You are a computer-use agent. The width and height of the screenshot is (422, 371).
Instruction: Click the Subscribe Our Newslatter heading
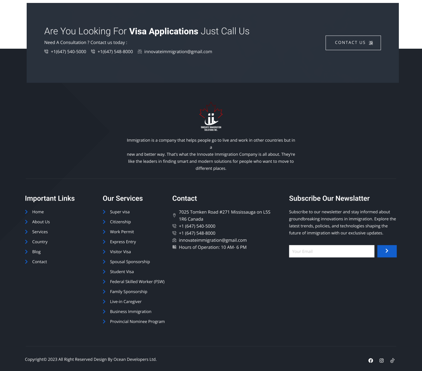[329, 198]
